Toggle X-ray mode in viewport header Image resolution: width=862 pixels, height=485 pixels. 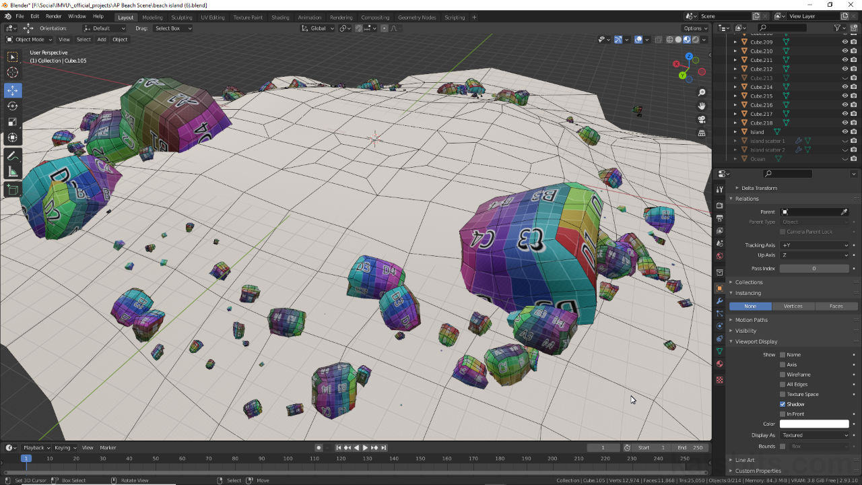pos(659,39)
